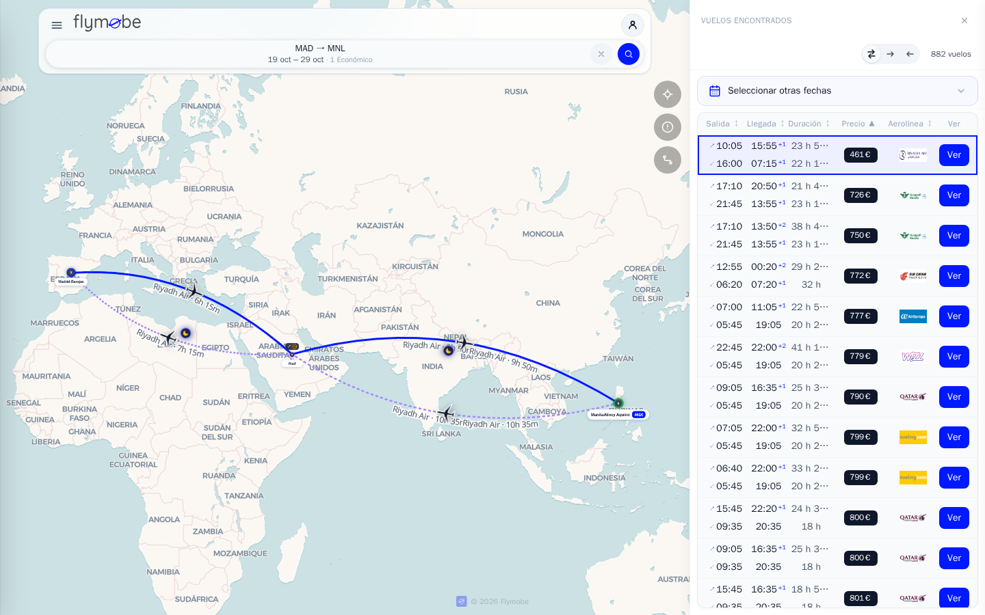Image resolution: width=985 pixels, height=615 pixels.
Task: Click the moon night icon over Libya
Action: (x=185, y=333)
